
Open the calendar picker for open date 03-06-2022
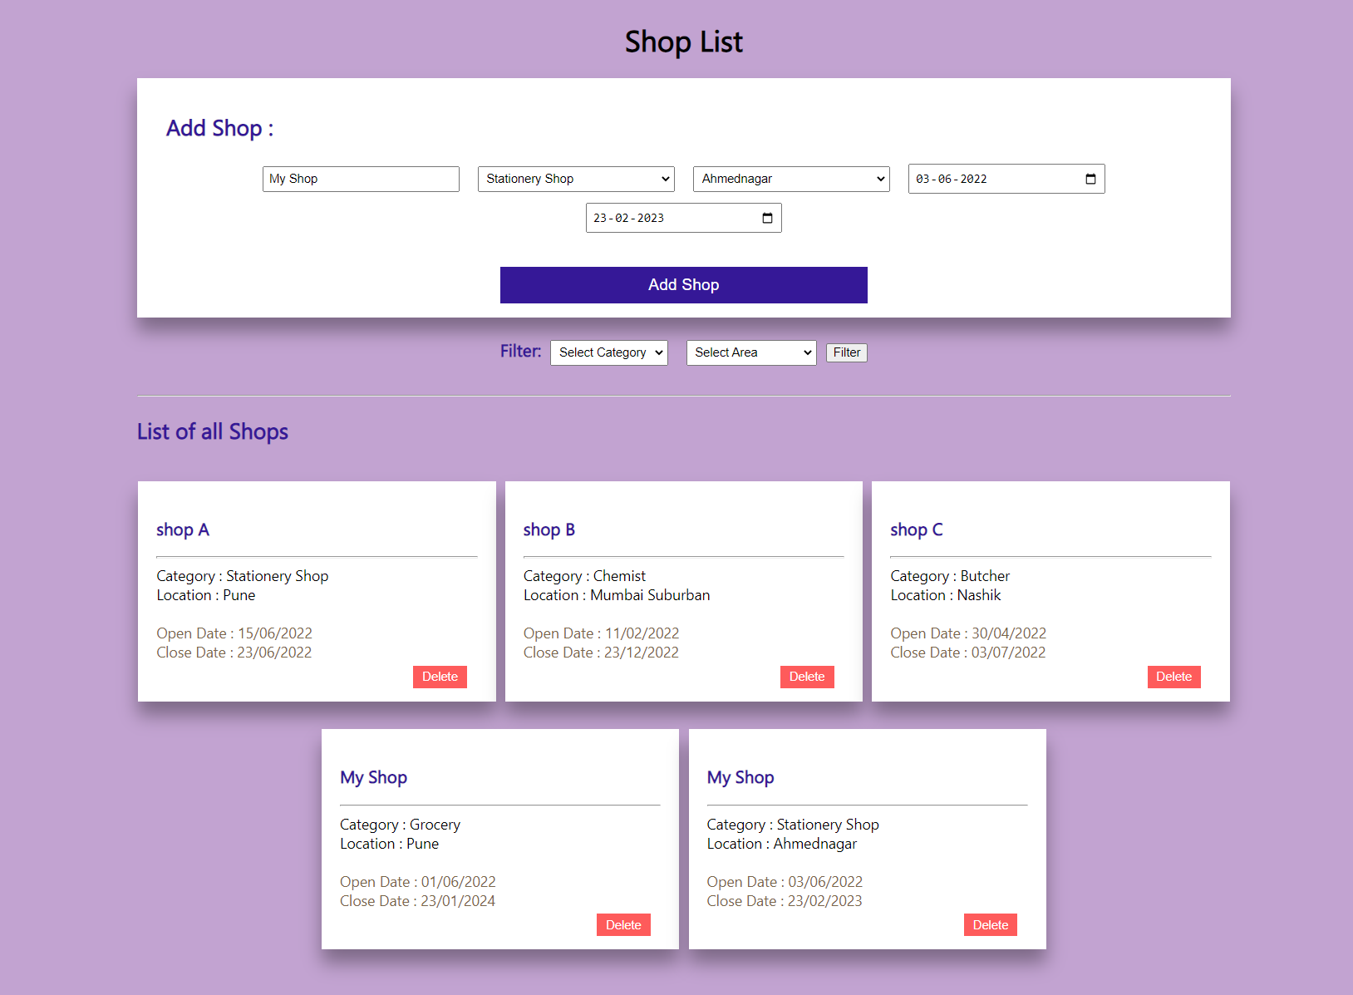coord(1090,179)
